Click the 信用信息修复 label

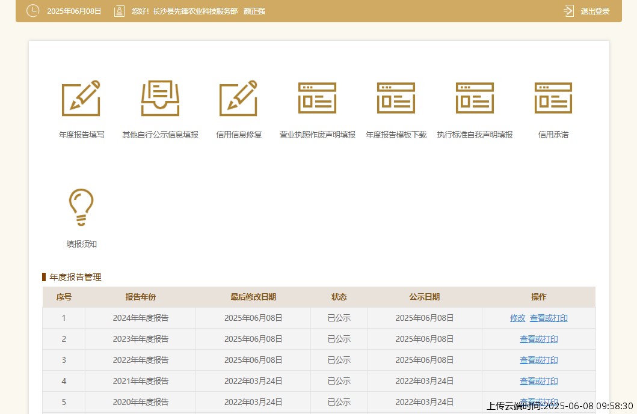click(239, 135)
